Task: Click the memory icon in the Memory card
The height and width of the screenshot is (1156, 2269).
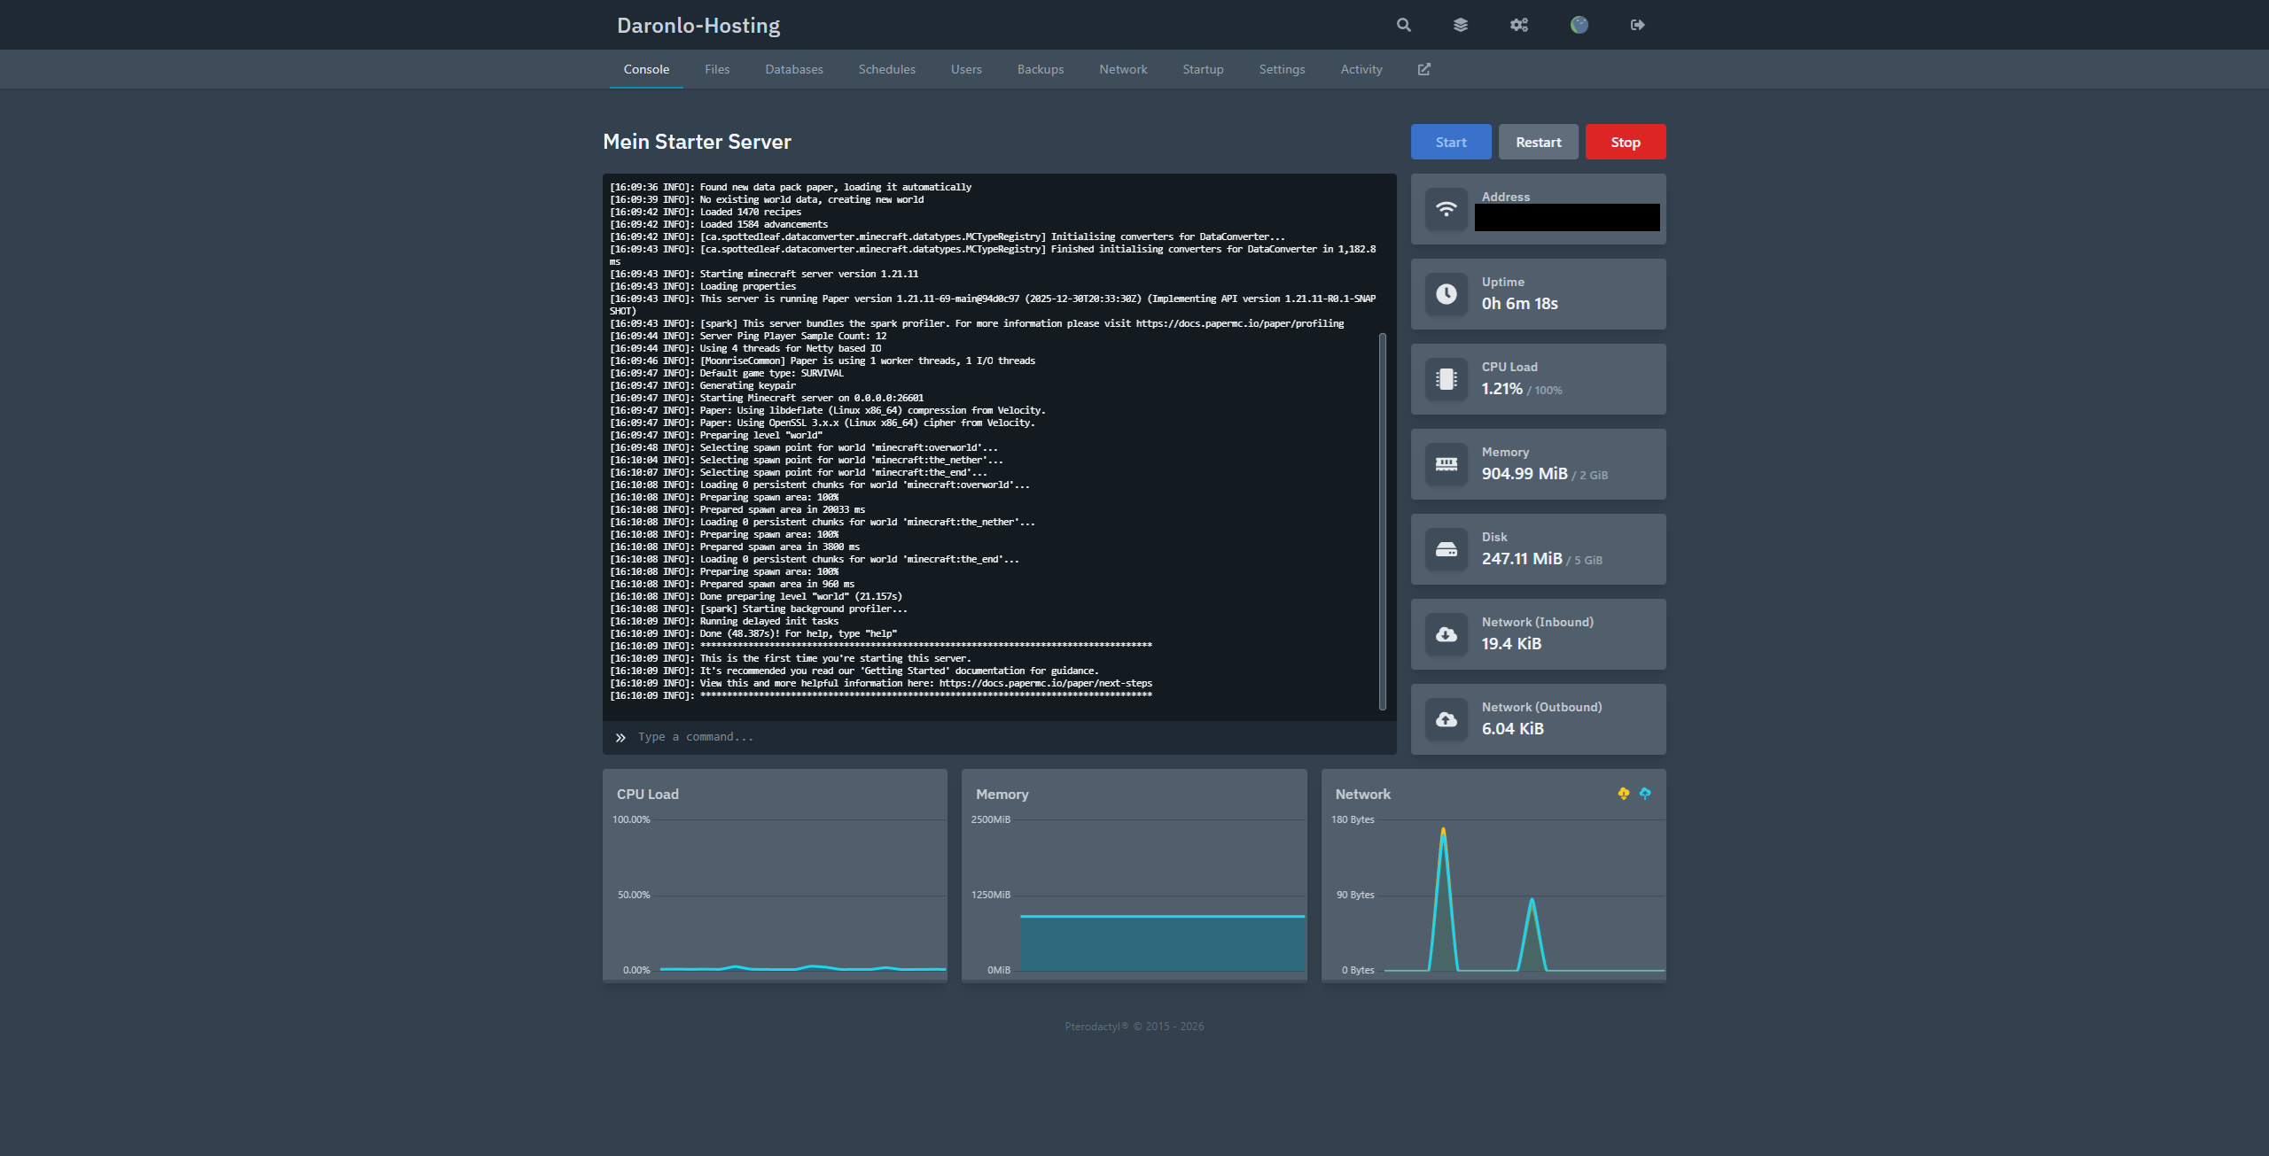Action: click(1446, 464)
